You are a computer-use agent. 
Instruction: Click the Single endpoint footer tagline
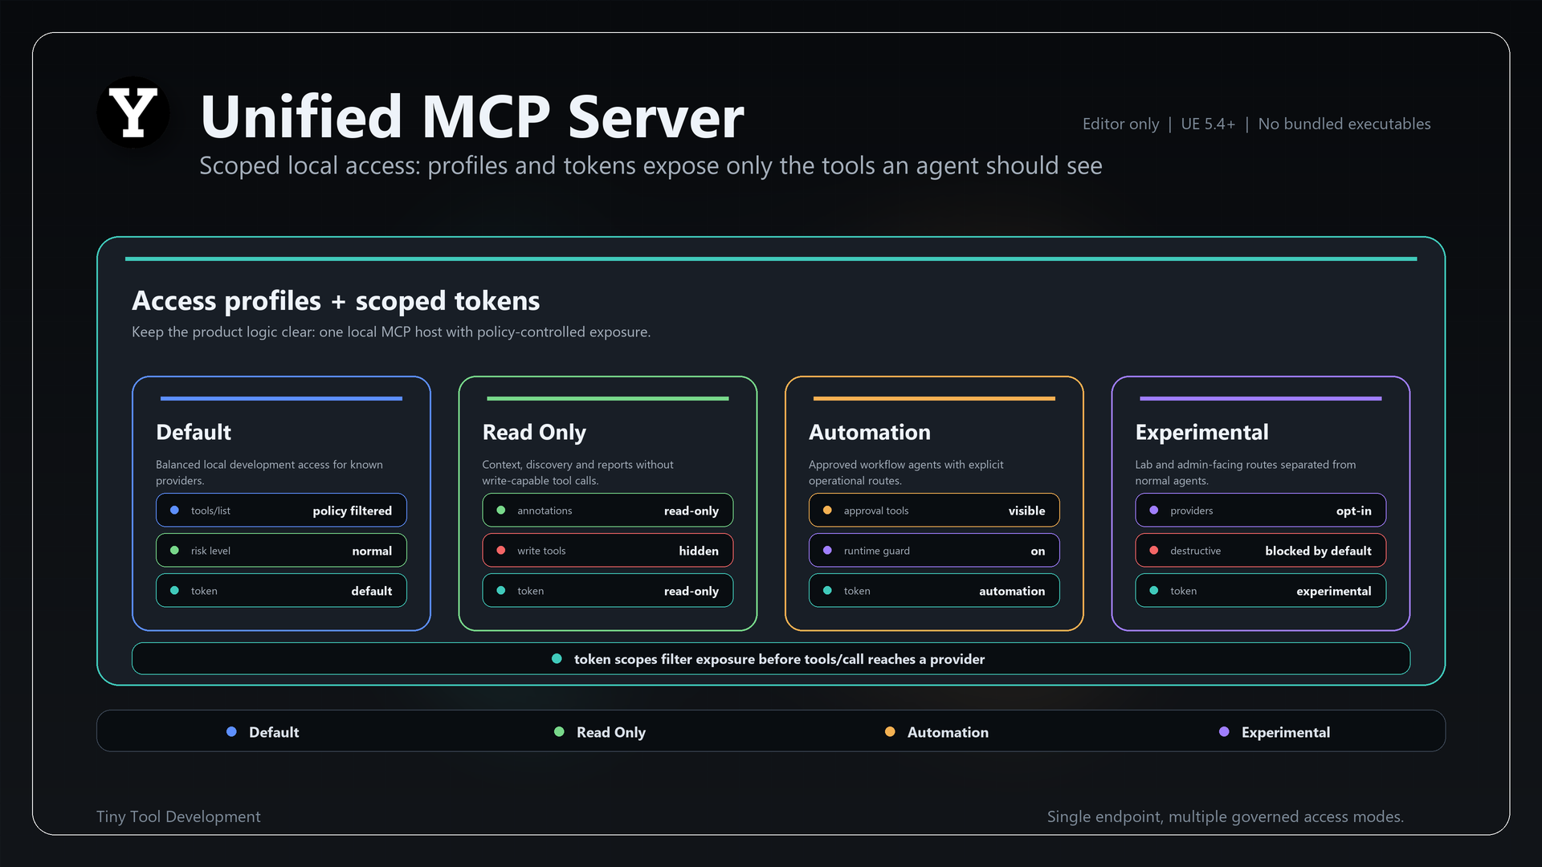click(x=1226, y=816)
